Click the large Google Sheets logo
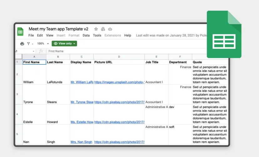 point(224,34)
